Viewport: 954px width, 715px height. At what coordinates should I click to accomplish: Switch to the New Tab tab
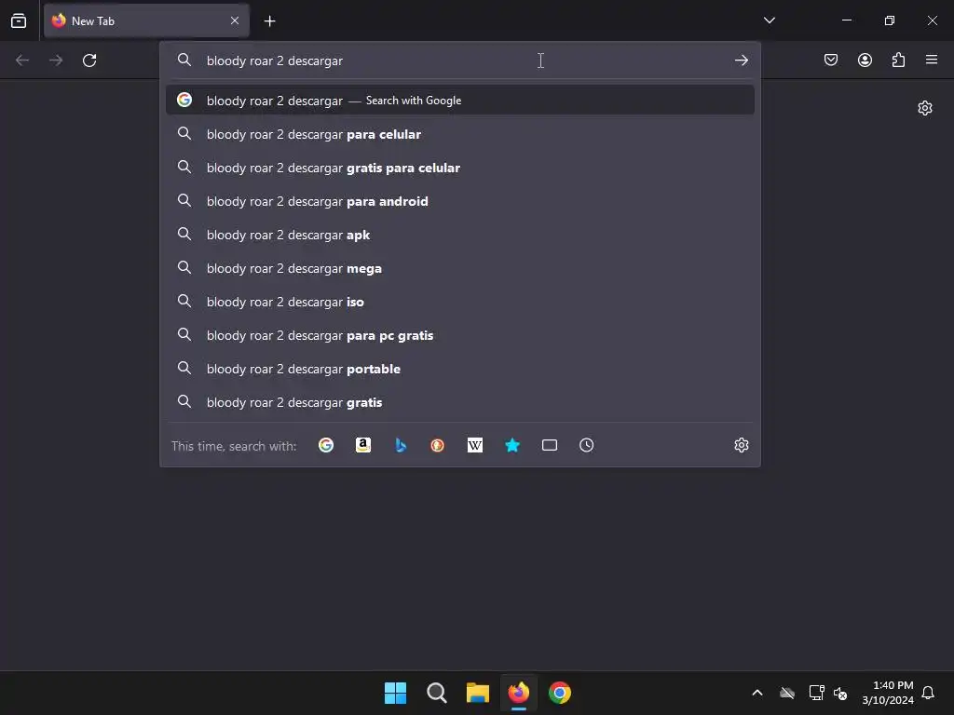coord(146,20)
